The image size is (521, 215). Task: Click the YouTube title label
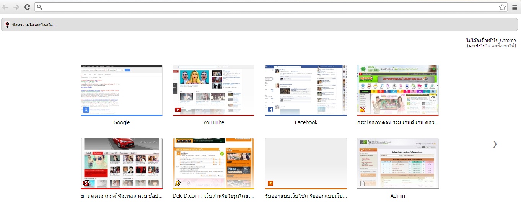[213, 122]
